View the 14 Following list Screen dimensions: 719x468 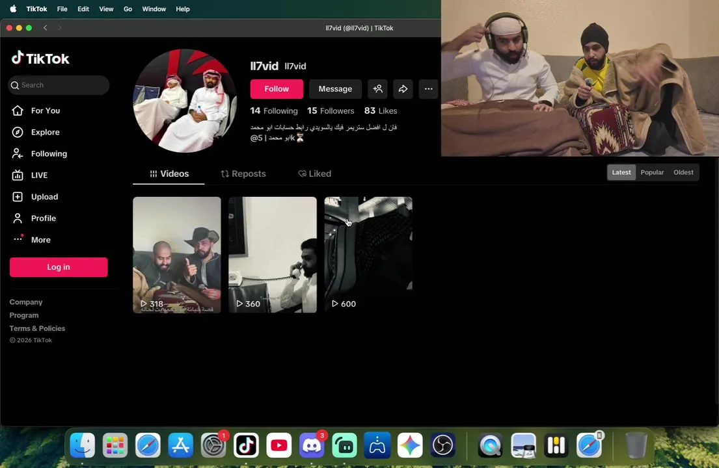pos(274,110)
